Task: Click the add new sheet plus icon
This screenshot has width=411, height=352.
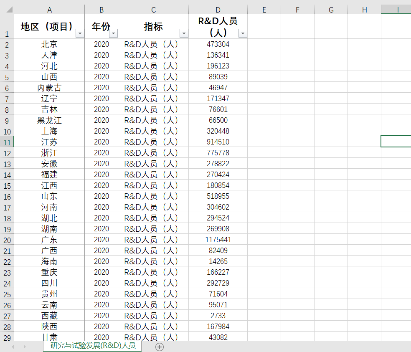Action: (159, 347)
